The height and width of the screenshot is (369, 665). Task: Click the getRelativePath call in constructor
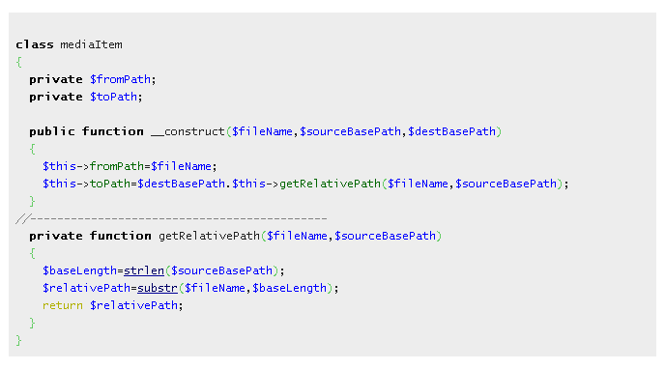[x=330, y=184]
